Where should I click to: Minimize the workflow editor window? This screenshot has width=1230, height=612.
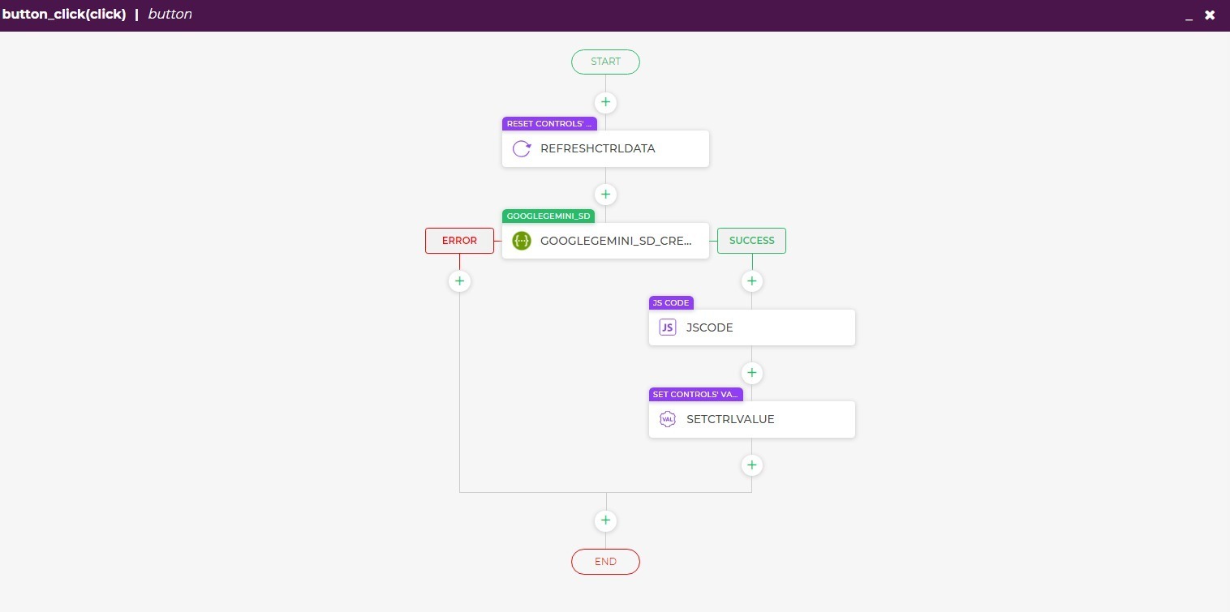[x=1189, y=15]
